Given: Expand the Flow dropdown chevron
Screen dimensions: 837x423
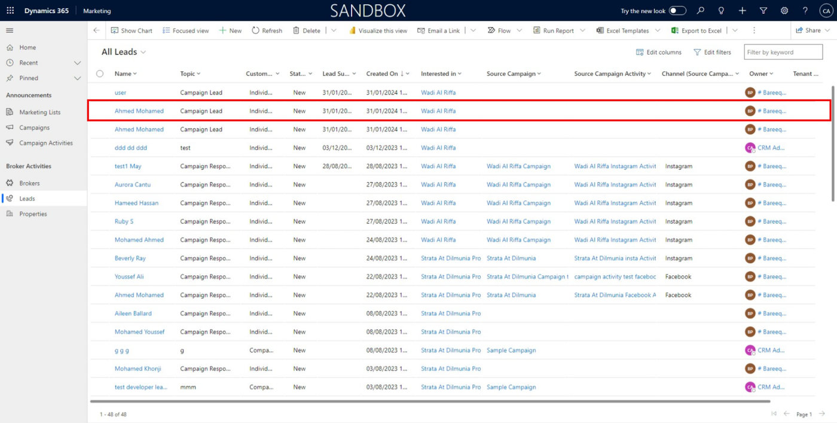Looking at the screenshot, I should tap(519, 31).
